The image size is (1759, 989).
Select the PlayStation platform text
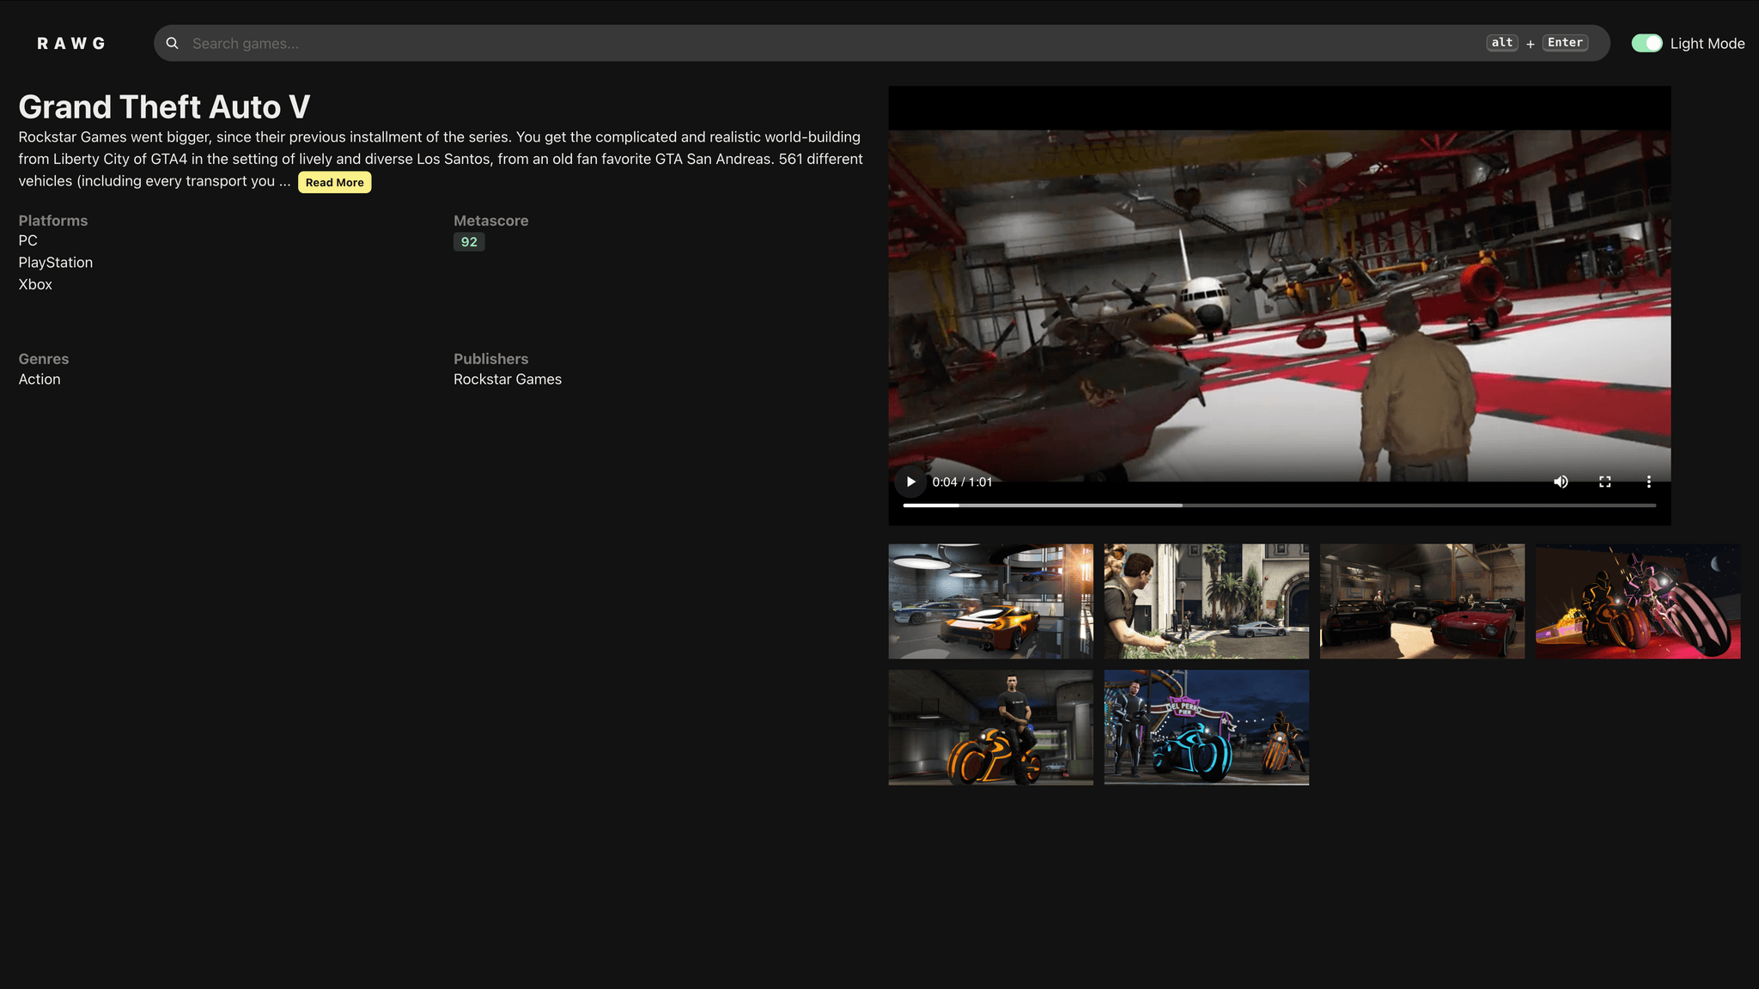(x=56, y=263)
